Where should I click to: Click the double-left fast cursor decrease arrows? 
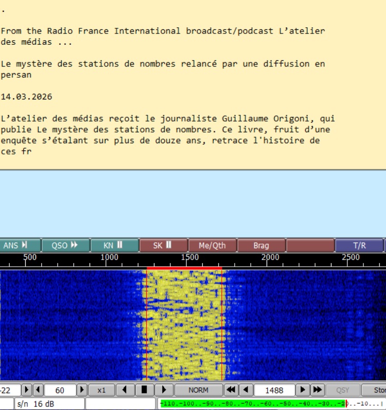[x=231, y=390]
